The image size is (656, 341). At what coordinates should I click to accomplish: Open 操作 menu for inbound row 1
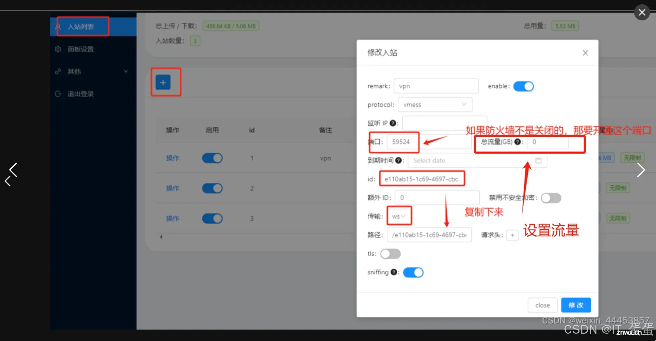pos(173,158)
